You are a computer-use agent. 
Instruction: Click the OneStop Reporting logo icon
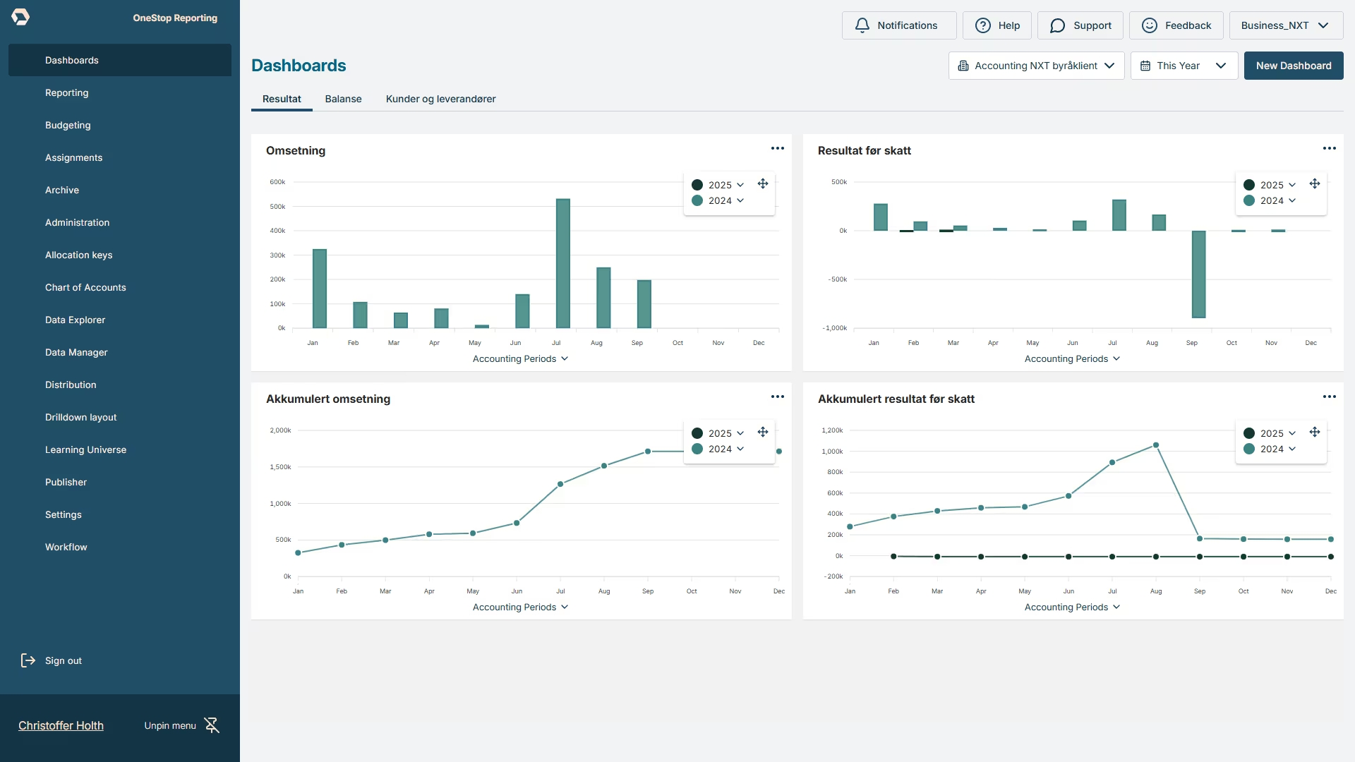(20, 17)
